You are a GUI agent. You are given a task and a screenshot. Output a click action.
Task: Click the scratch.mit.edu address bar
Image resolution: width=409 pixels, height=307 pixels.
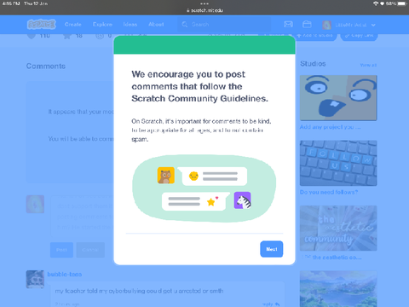coord(204,10)
